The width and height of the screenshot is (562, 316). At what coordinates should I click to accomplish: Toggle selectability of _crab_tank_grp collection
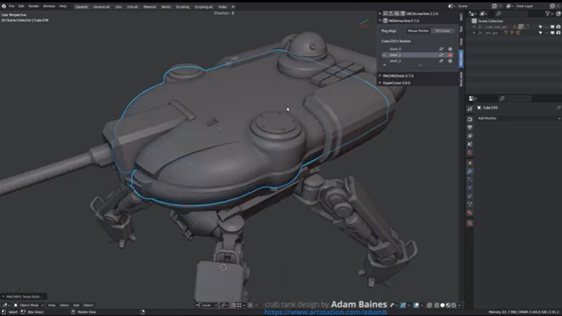pyautogui.click(x=541, y=27)
